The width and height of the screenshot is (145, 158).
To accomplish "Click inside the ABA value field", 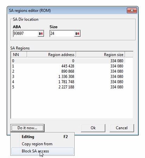I will (x=26, y=34).
